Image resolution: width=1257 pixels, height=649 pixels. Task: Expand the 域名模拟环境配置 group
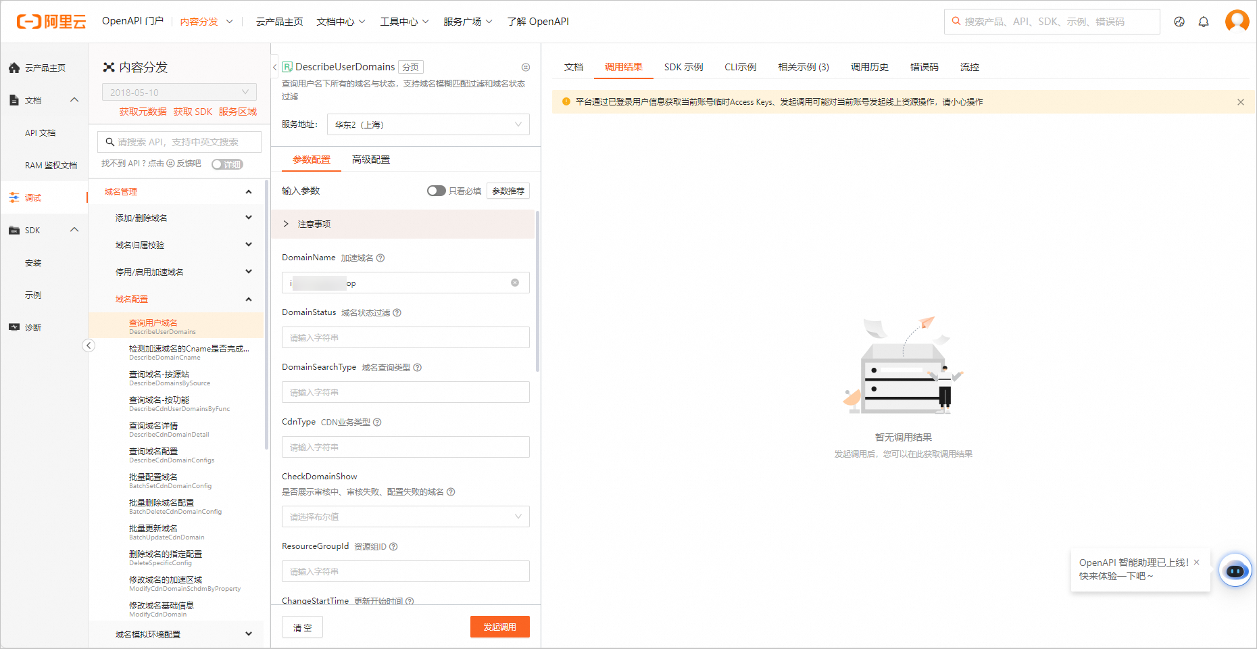coord(249,634)
